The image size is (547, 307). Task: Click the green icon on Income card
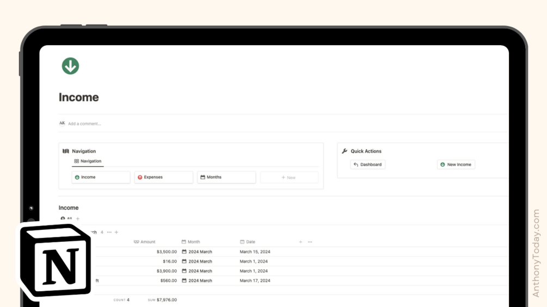(77, 177)
